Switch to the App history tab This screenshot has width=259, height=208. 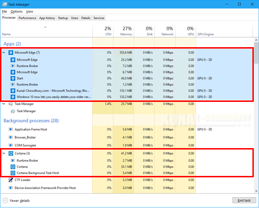pyautogui.click(x=47, y=18)
